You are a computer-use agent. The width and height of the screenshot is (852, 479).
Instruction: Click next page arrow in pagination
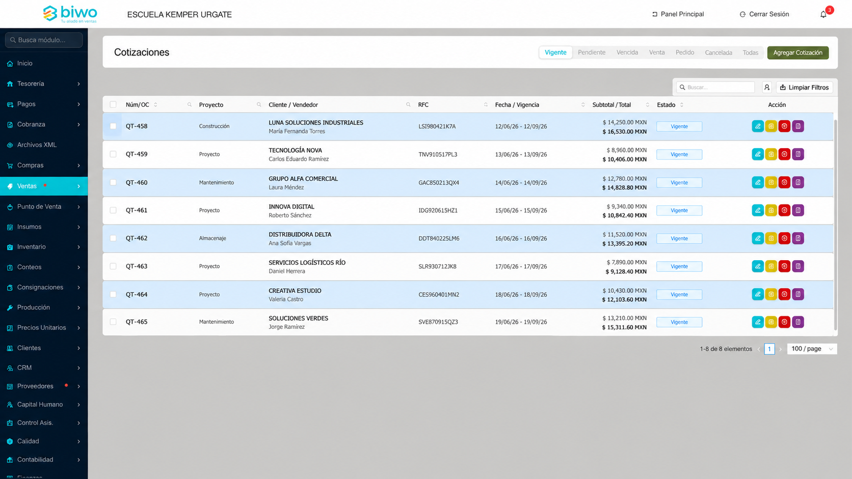[780, 349]
